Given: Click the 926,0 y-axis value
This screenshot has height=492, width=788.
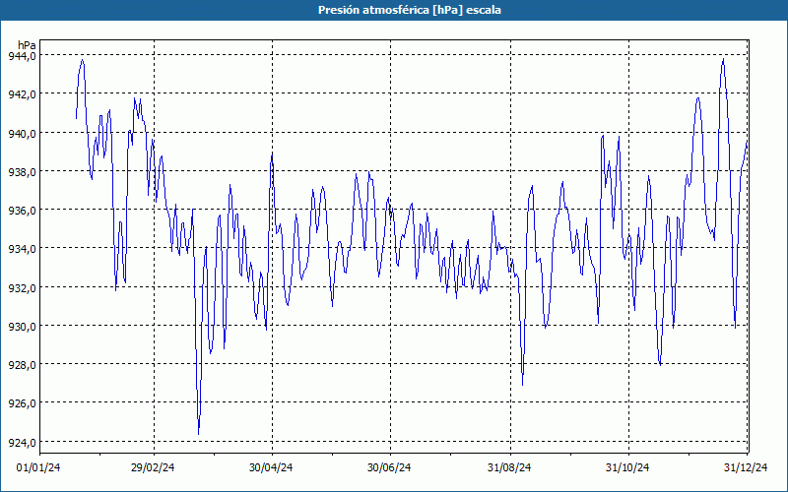Looking at the screenshot, I should pyautogui.click(x=22, y=403).
